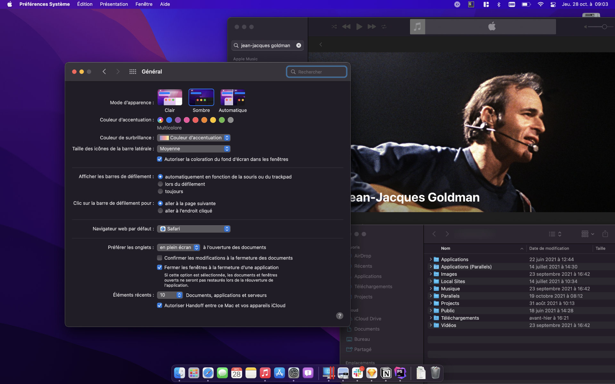
Task: Click the shuffle icon in Music window
Action: [334, 27]
